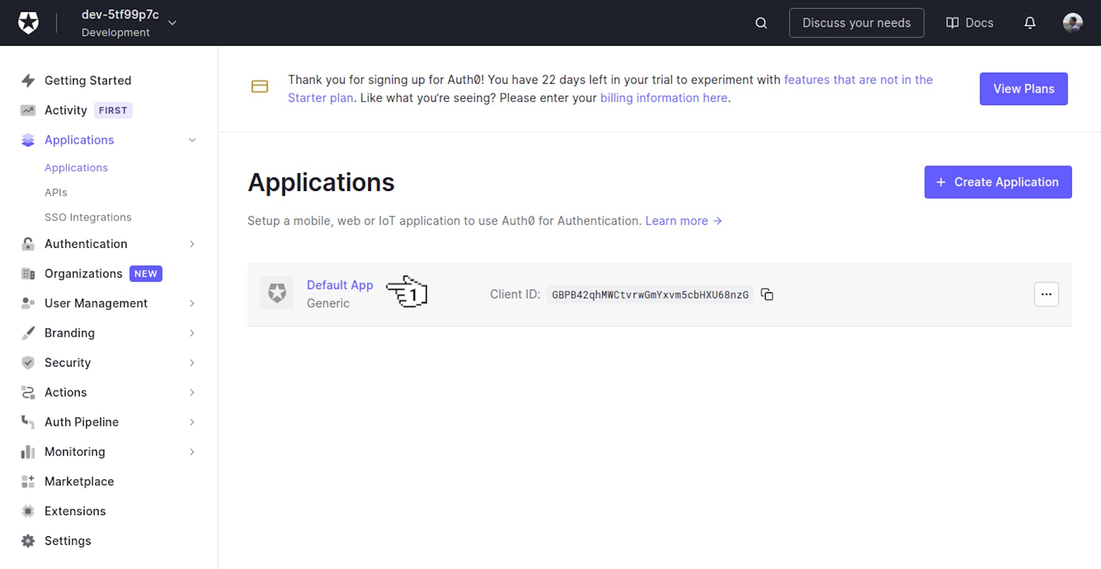Image resolution: width=1101 pixels, height=569 pixels.
Task: Click the Security shield icon
Action: coord(28,363)
